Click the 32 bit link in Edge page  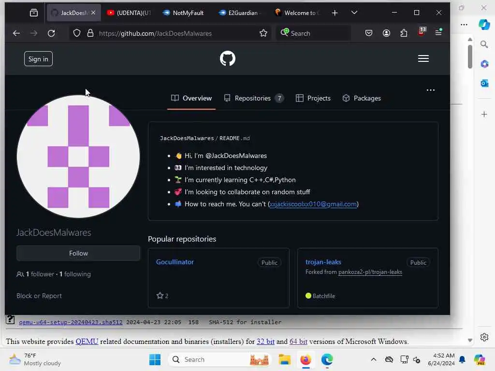265,342
